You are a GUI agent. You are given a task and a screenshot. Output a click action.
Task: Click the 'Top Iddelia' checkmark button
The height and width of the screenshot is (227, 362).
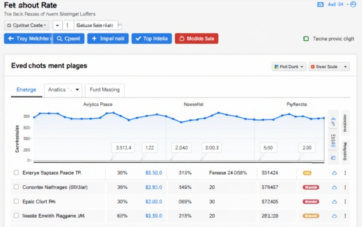pos(152,39)
